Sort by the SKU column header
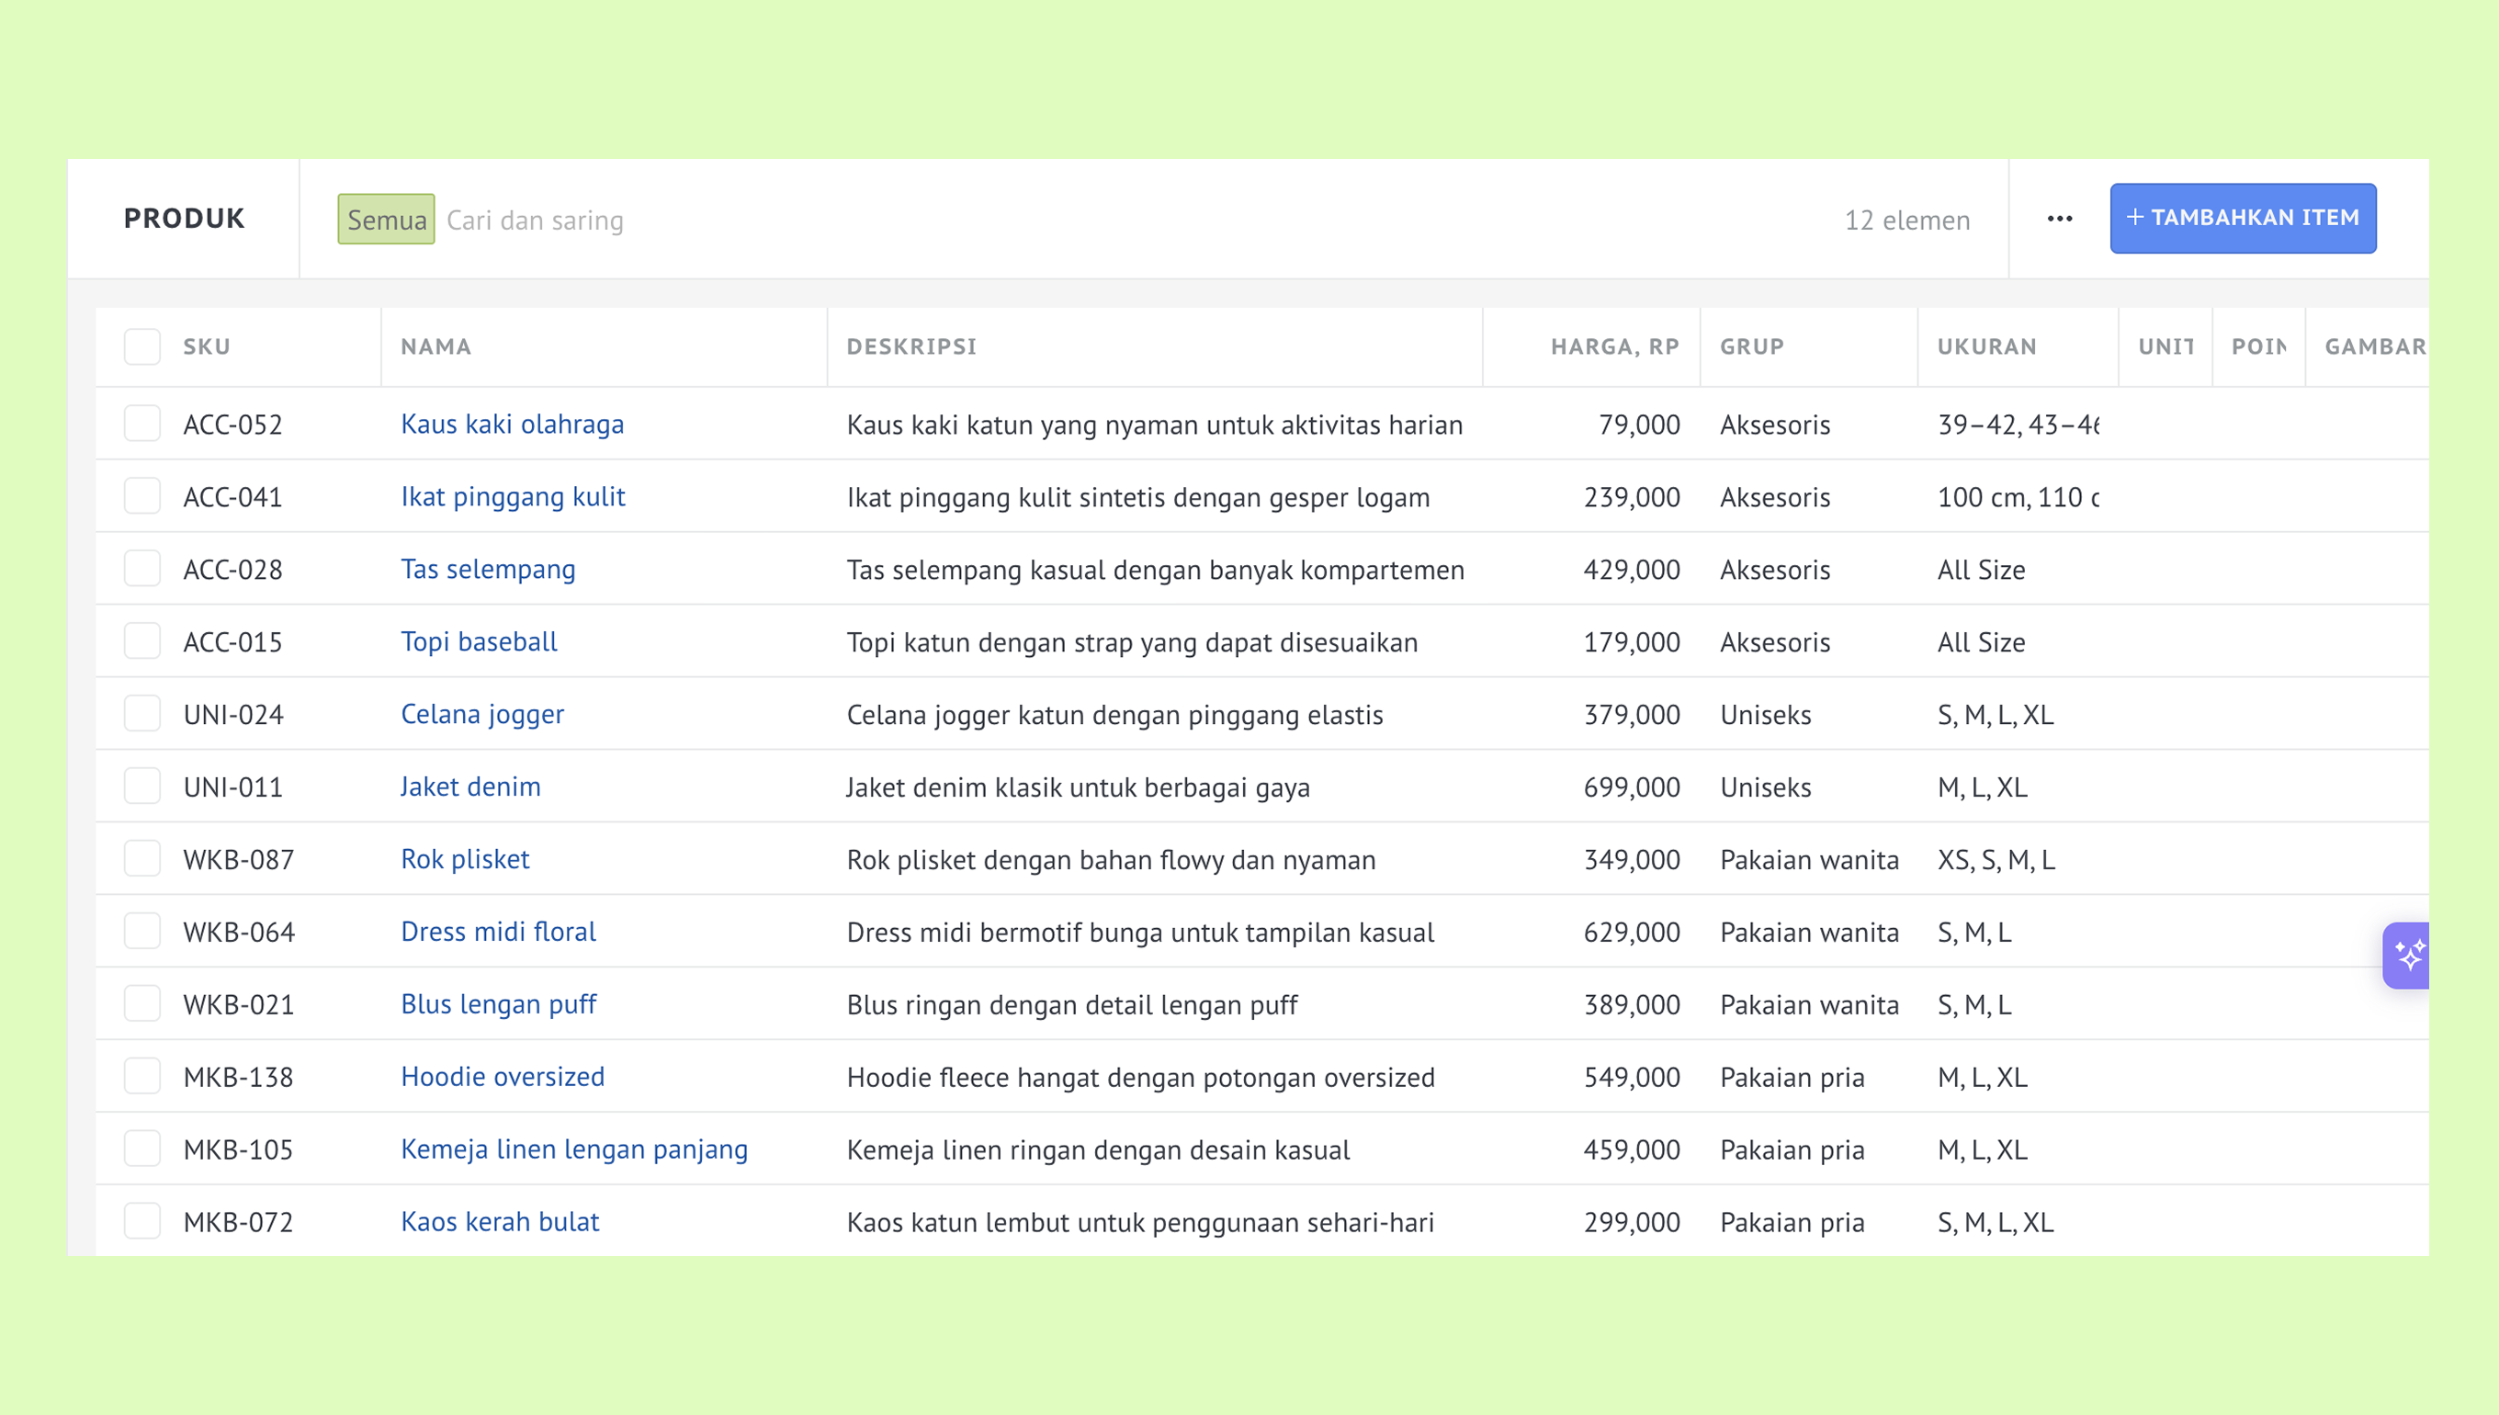The width and height of the screenshot is (2499, 1415). 207,347
